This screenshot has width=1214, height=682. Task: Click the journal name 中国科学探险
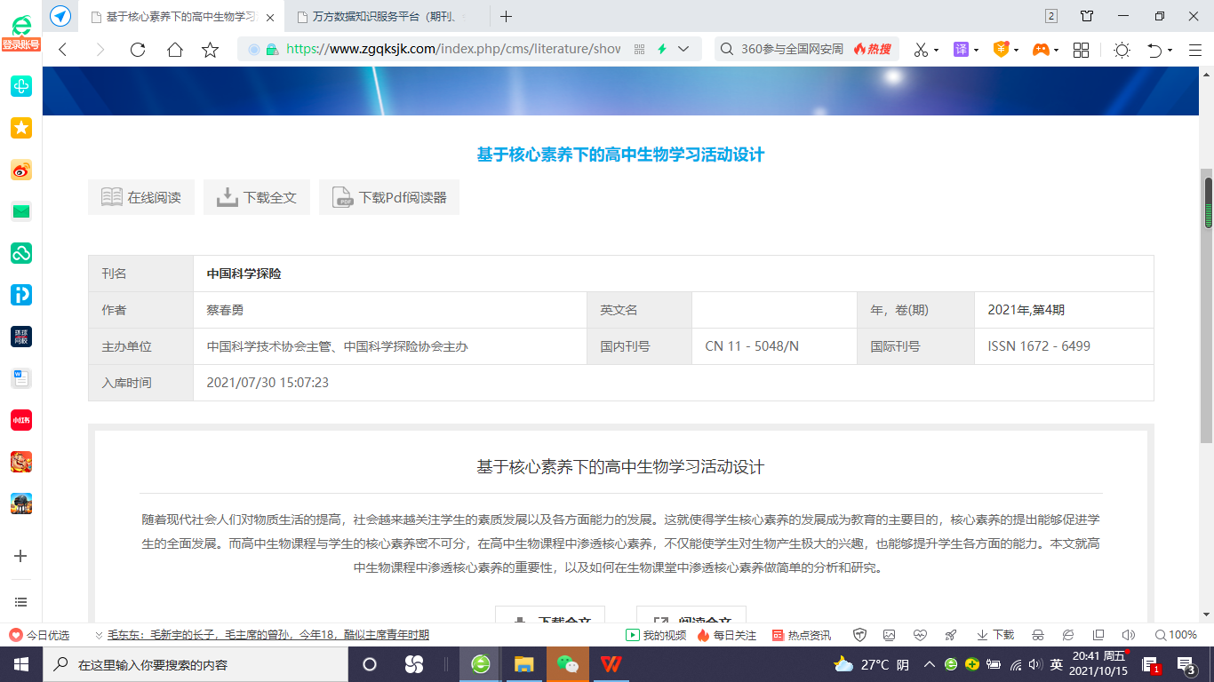[x=244, y=274]
